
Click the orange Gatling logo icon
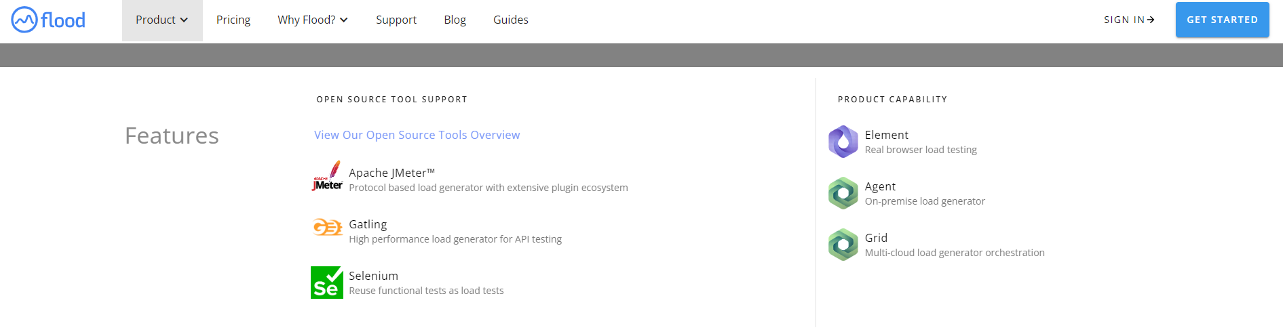327,228
